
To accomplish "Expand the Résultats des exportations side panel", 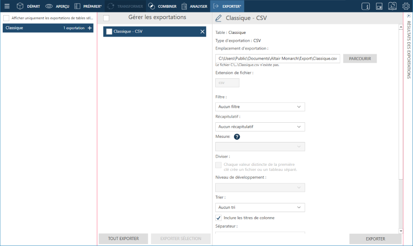I will tap(408, 16).
